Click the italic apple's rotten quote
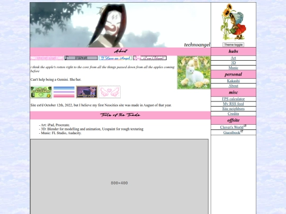Screen dimensions: 286x214 pos(103,69)
